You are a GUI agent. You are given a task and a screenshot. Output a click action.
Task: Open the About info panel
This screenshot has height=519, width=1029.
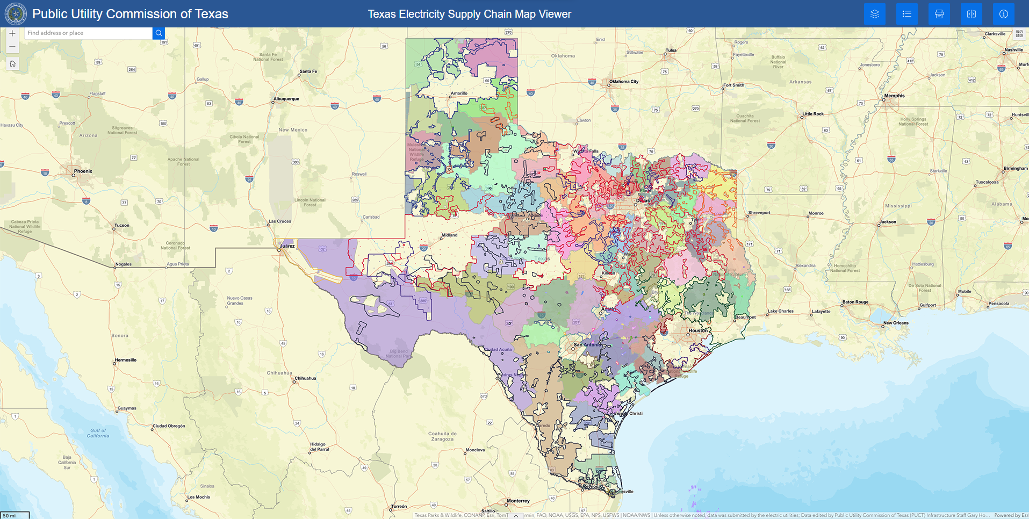click(x=1003, y=14)
